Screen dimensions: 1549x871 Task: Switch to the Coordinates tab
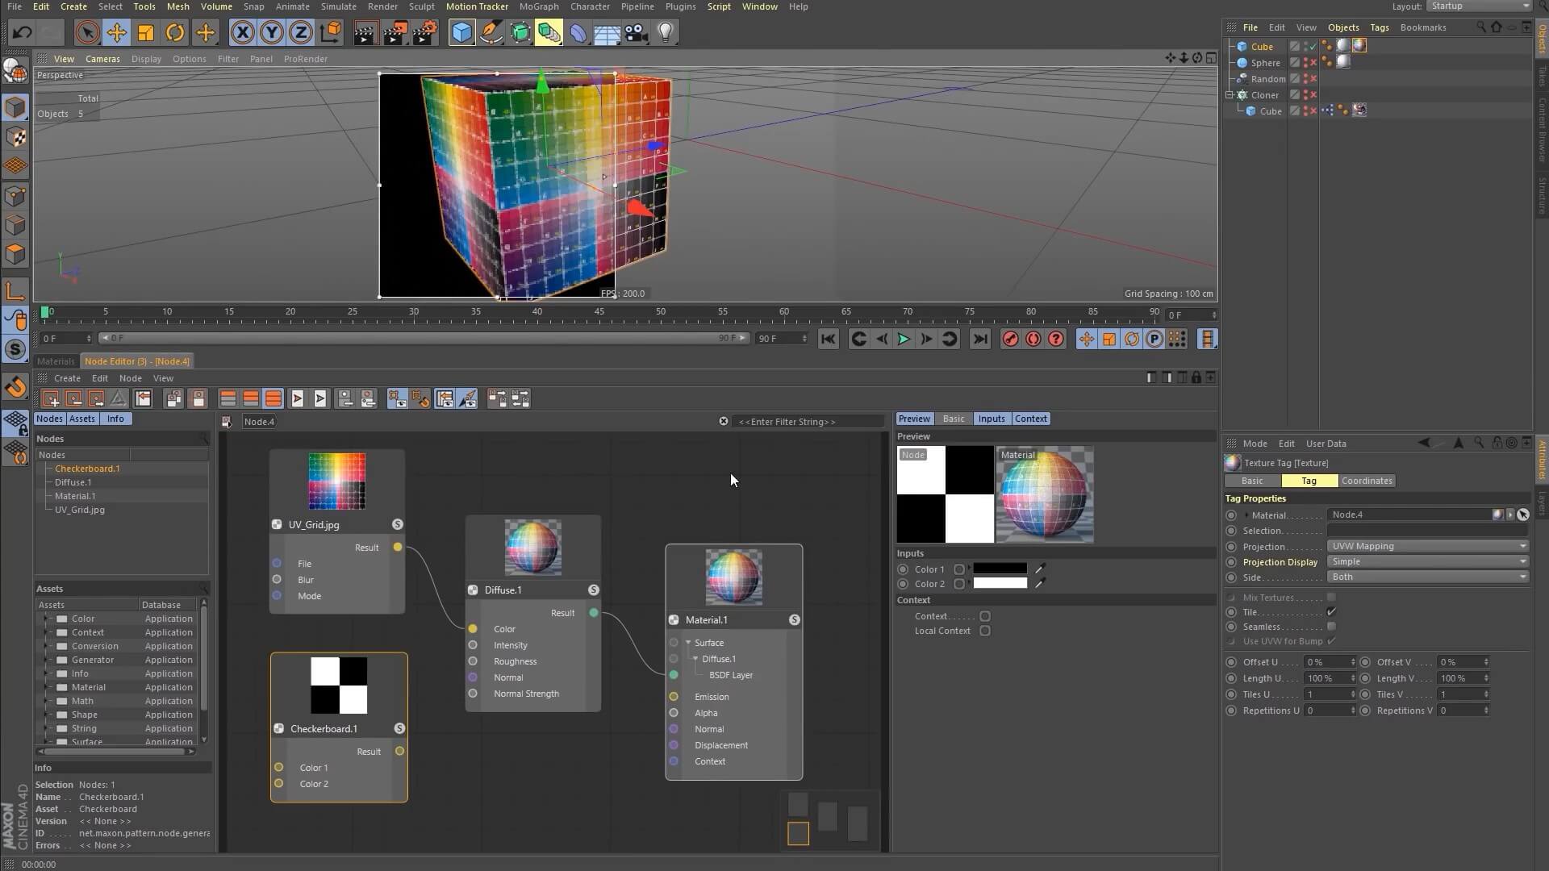(1366, 481)
